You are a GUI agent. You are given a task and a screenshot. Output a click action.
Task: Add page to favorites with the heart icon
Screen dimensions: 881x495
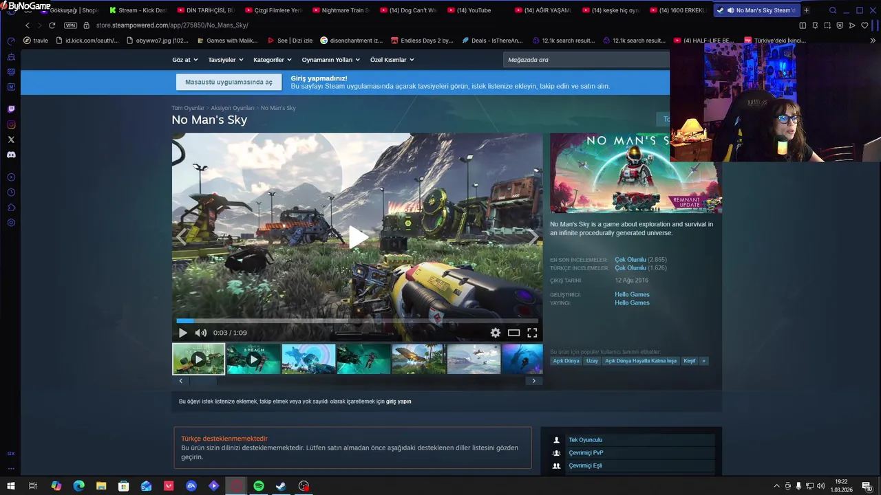[864, 25]
